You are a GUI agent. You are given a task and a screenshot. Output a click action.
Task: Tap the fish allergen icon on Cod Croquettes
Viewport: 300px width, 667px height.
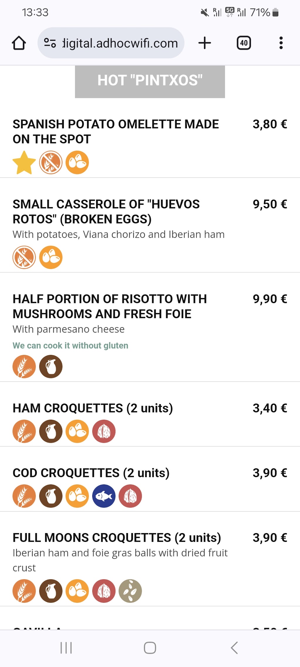(104, 496)
